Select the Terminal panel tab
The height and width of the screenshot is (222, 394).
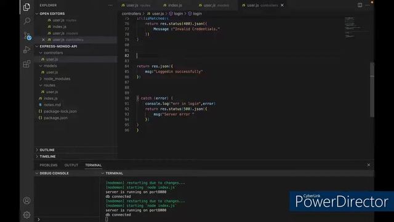(x=93, y=165)
